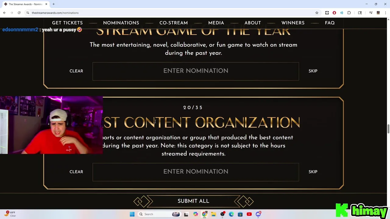The image size is (390, 219).
Task: Open the red ad-blocker hand extension
Action: pyautogui.click(x=334, y=13)
